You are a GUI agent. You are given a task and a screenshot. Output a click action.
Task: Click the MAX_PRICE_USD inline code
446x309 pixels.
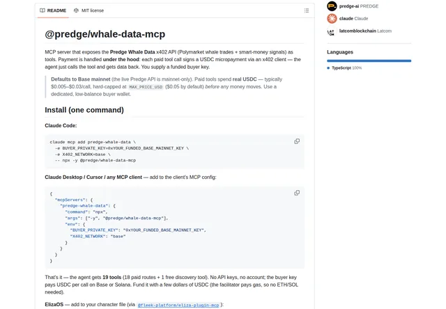pyautogui.click(x=146, y=87)
